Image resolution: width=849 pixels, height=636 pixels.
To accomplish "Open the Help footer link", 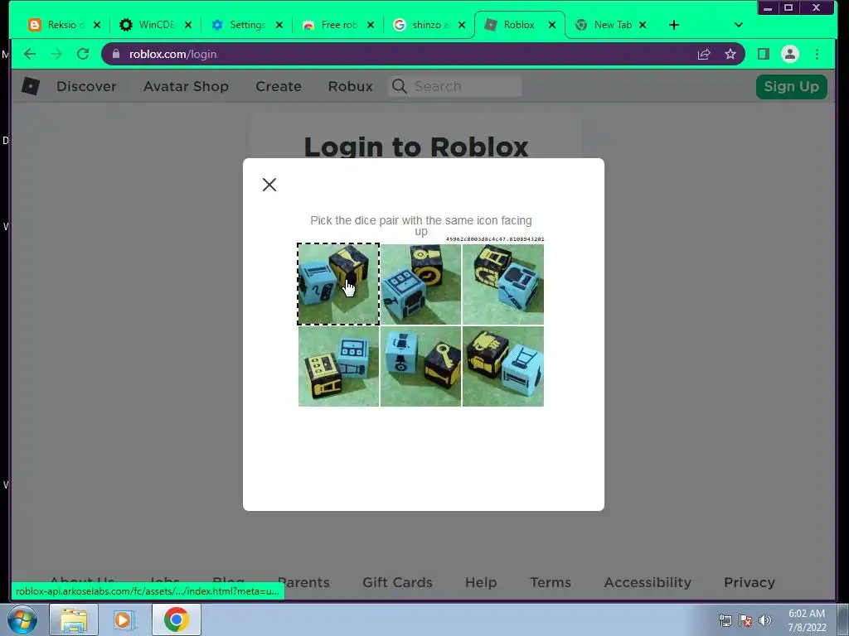I will point(481,582).
